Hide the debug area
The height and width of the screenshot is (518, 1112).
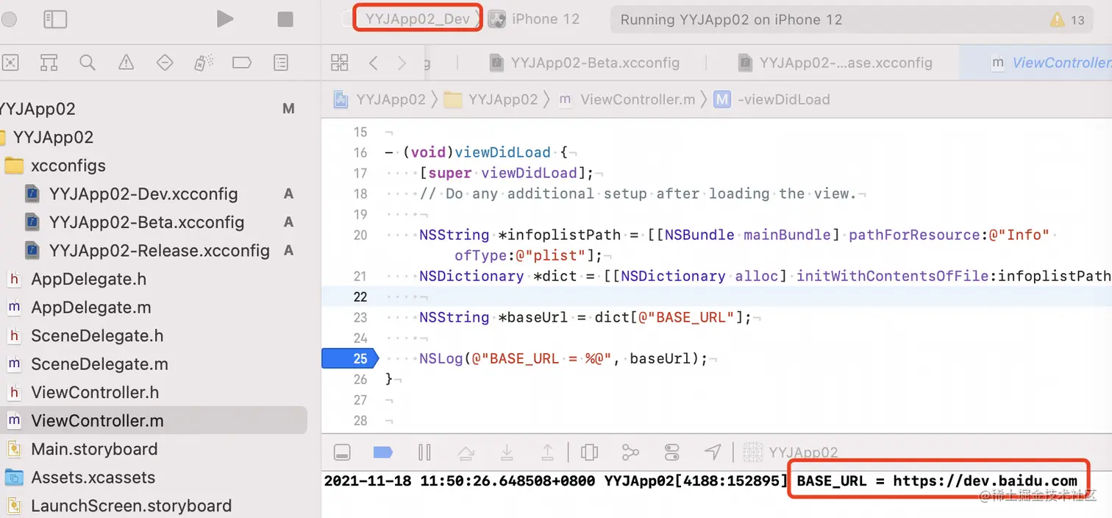coord(342,452)
